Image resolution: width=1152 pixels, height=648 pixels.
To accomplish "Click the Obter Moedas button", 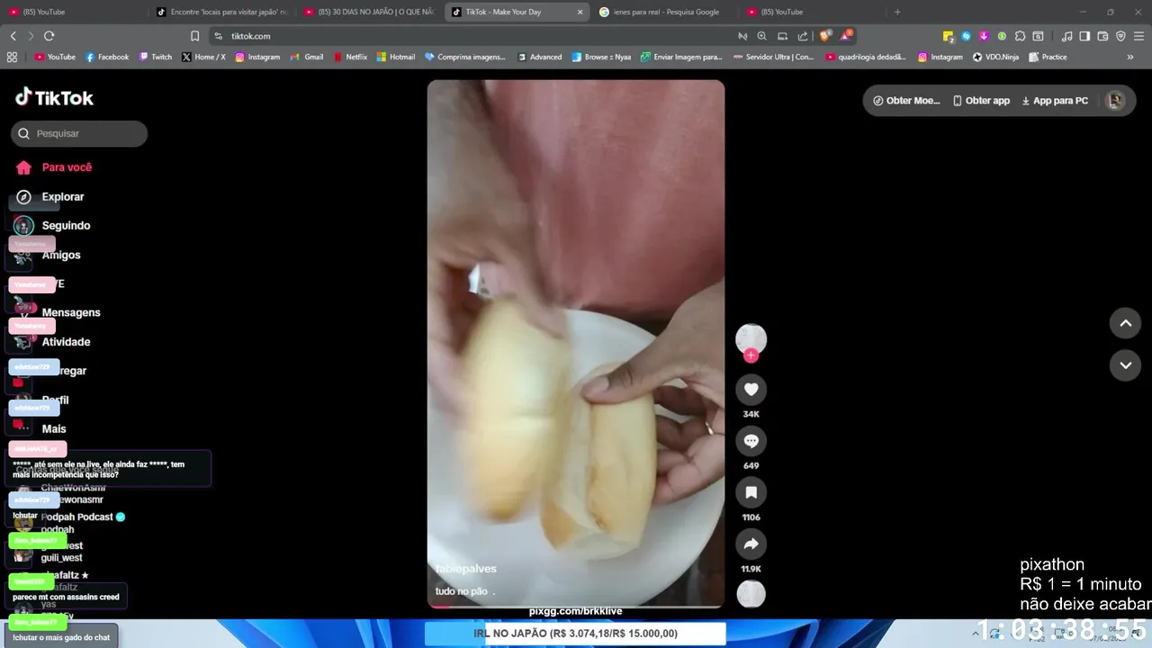I will 906,101.
